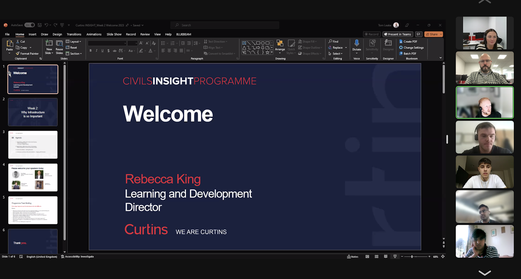Viewport: 521px width, 279px height.
Task: Click the zoom slider in status bar
Action: 412,257
